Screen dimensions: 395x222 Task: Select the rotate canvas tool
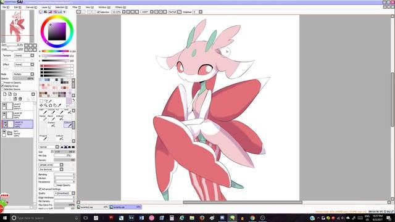[x=51, y=105]
